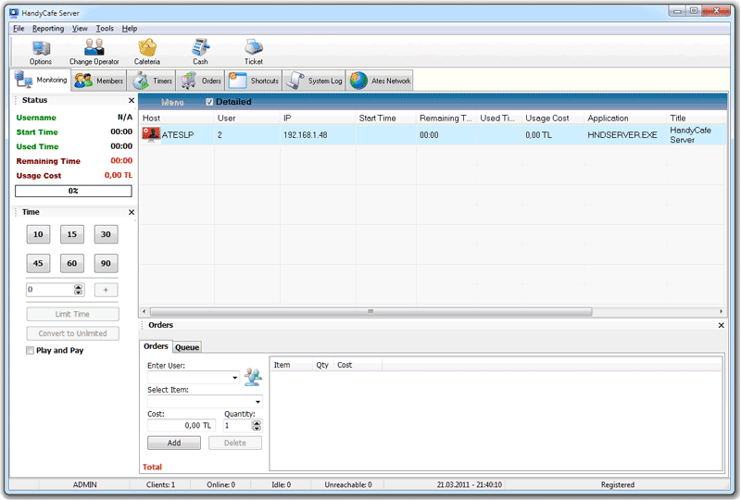
Task: Open the Reporting menu
Action: pyautogui.click(x=48, y=29)
